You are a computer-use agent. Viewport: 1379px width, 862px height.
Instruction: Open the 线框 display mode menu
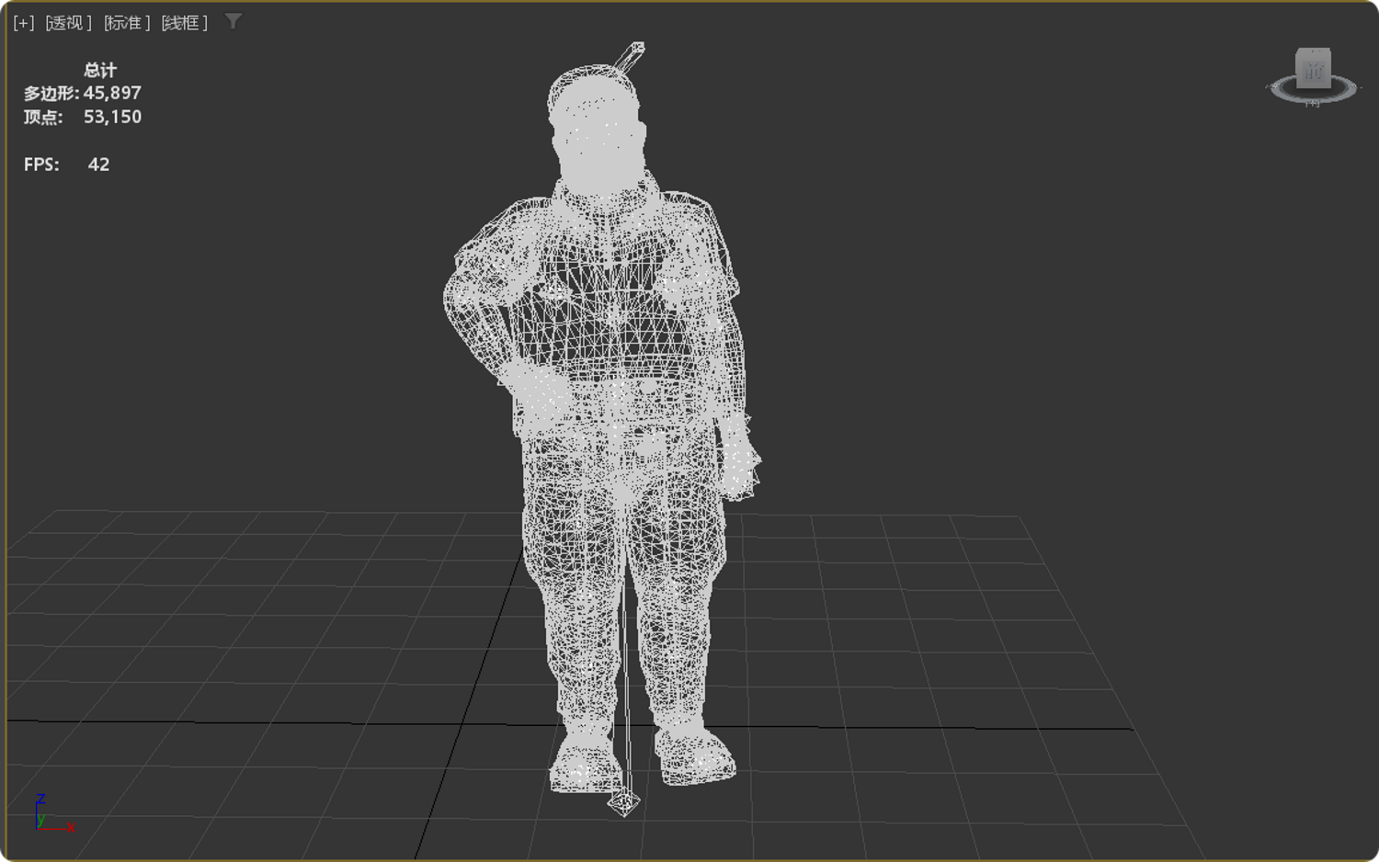click(x=184, y=23)
